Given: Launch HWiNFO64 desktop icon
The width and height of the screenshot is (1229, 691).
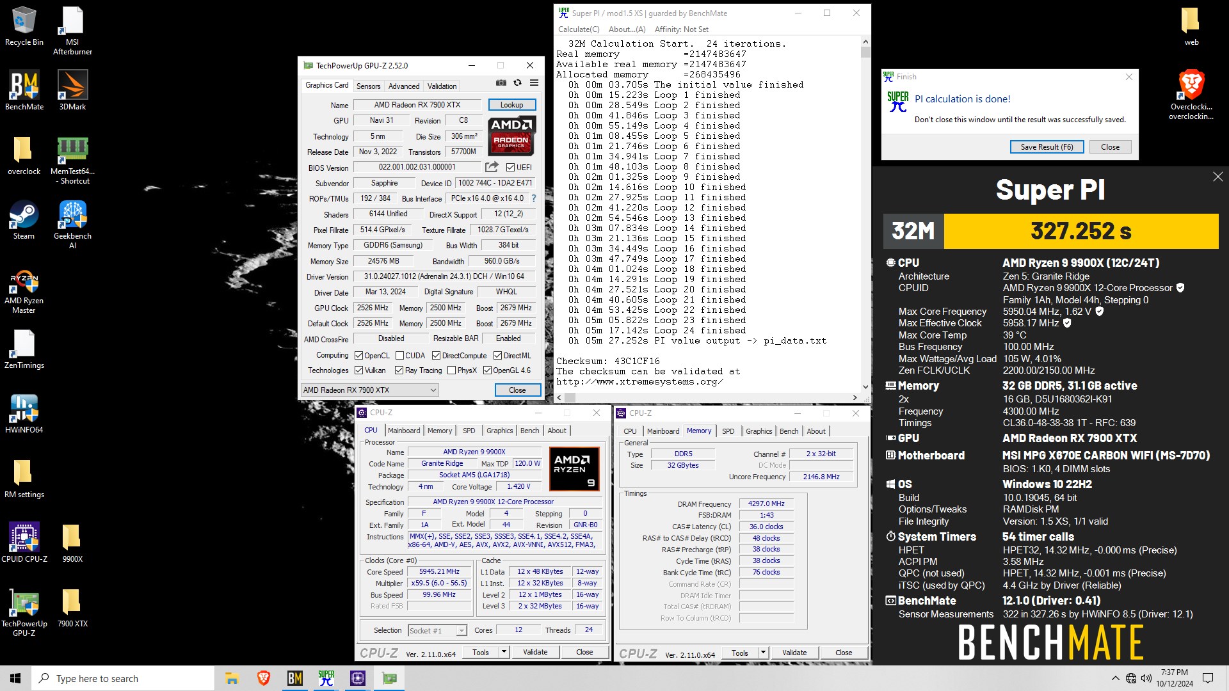Looking at the screenshot, I should 24,414.
